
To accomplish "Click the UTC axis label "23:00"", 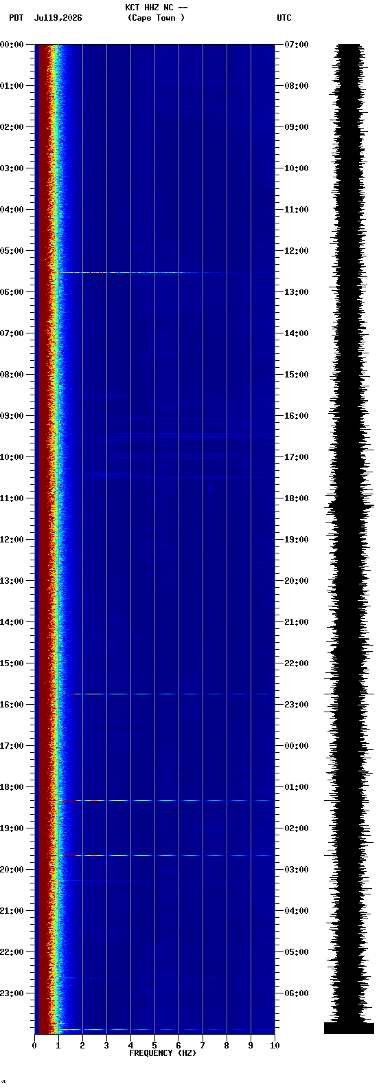I will coord(297,705).
